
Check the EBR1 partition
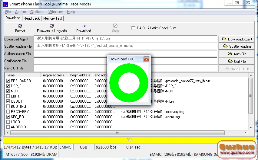8,96
